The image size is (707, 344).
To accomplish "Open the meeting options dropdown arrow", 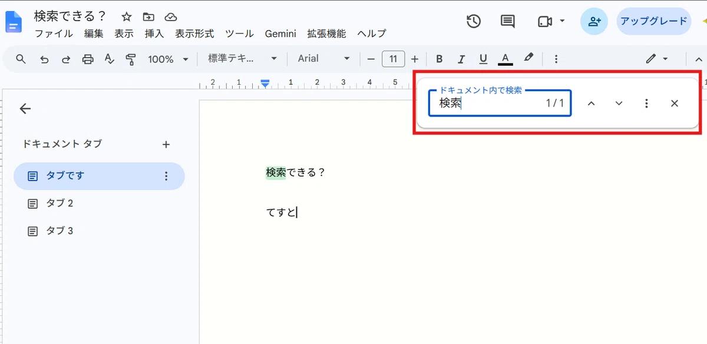I will pyautogui.click(x=562, y=22).
